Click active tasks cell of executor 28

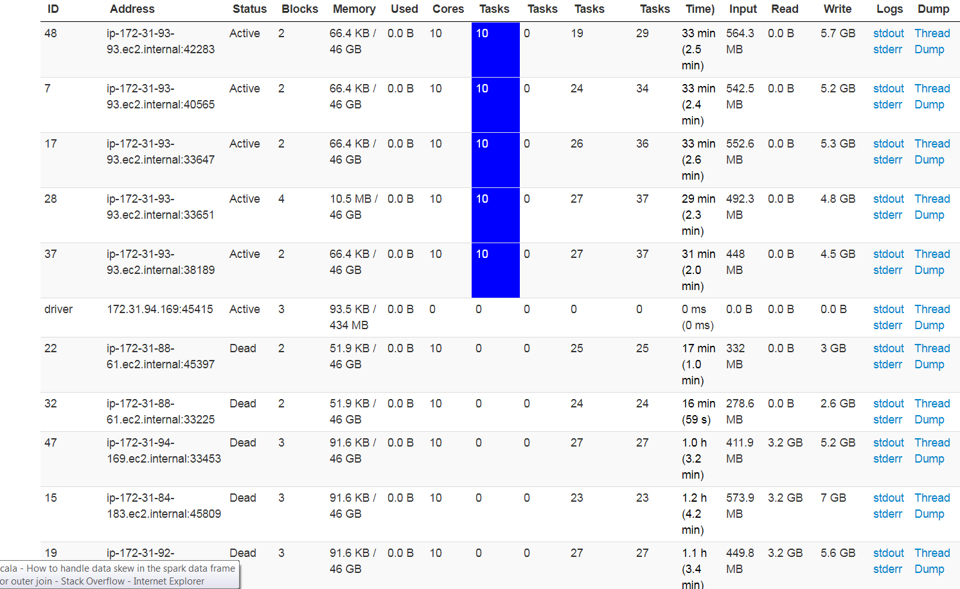coord(495,215)
